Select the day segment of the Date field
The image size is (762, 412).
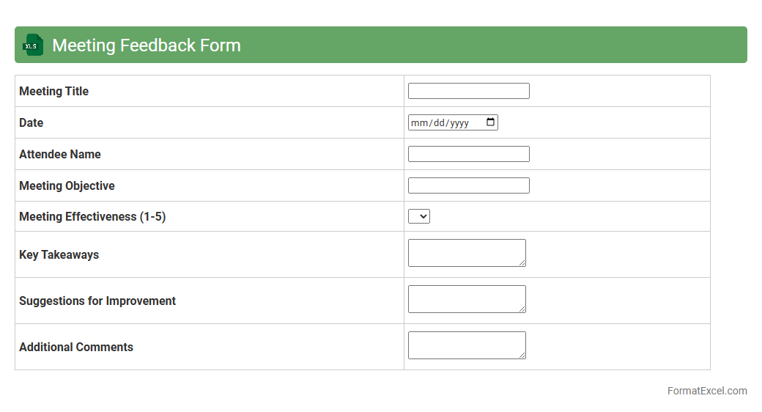coord(439,123)
